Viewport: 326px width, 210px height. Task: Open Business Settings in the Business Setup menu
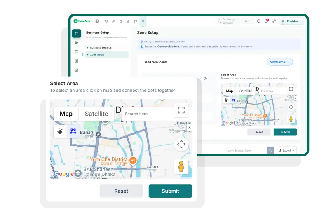(x=101, y=48)
